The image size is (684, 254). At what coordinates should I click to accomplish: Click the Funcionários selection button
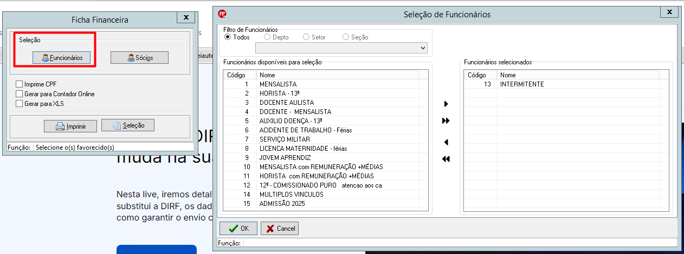tap(61, 57)
